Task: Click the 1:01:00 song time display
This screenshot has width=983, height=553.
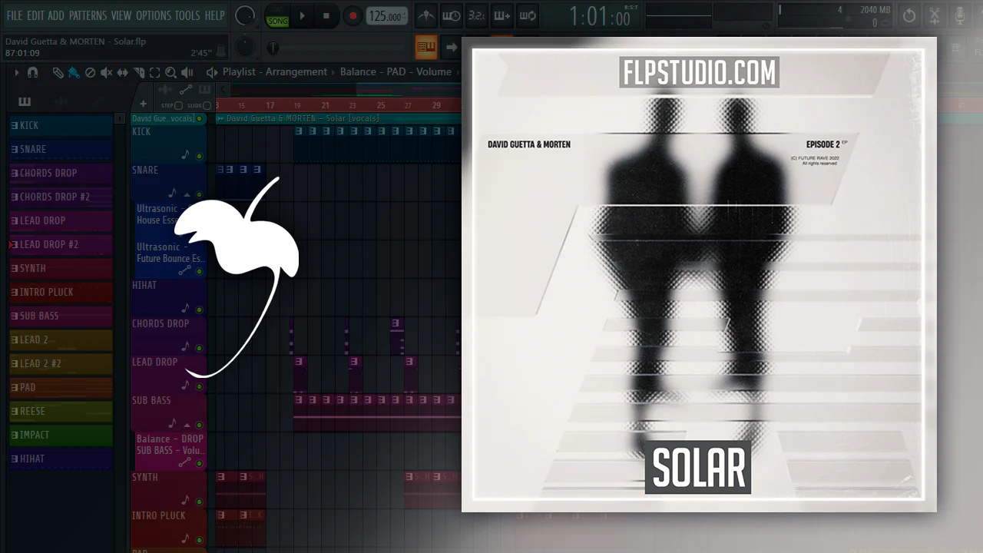Action: [600, 16]
